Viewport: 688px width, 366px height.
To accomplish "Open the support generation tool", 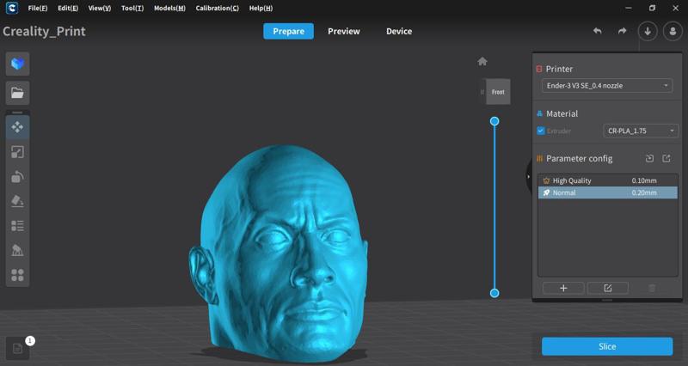I will pos(17,250).
